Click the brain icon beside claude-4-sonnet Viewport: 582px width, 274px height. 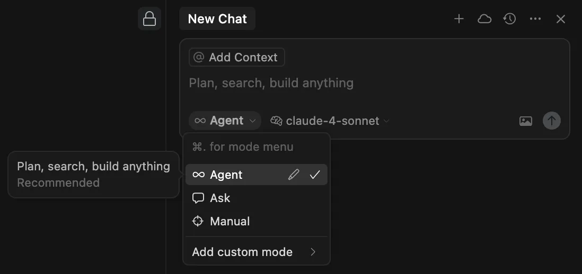[276, 121]
